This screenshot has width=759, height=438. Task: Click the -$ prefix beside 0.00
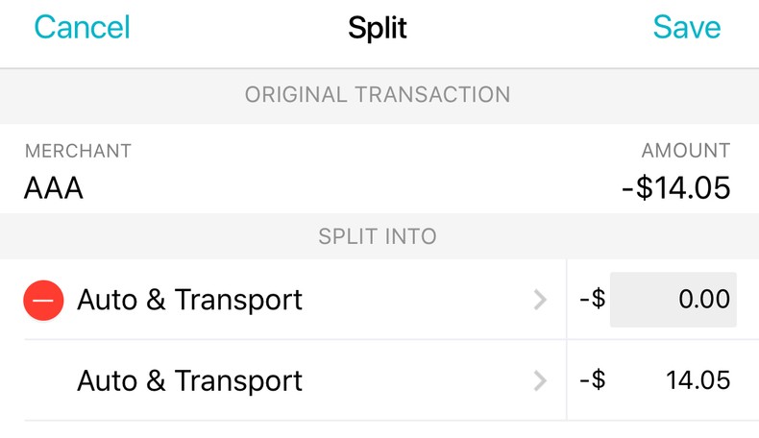[592, 300]
